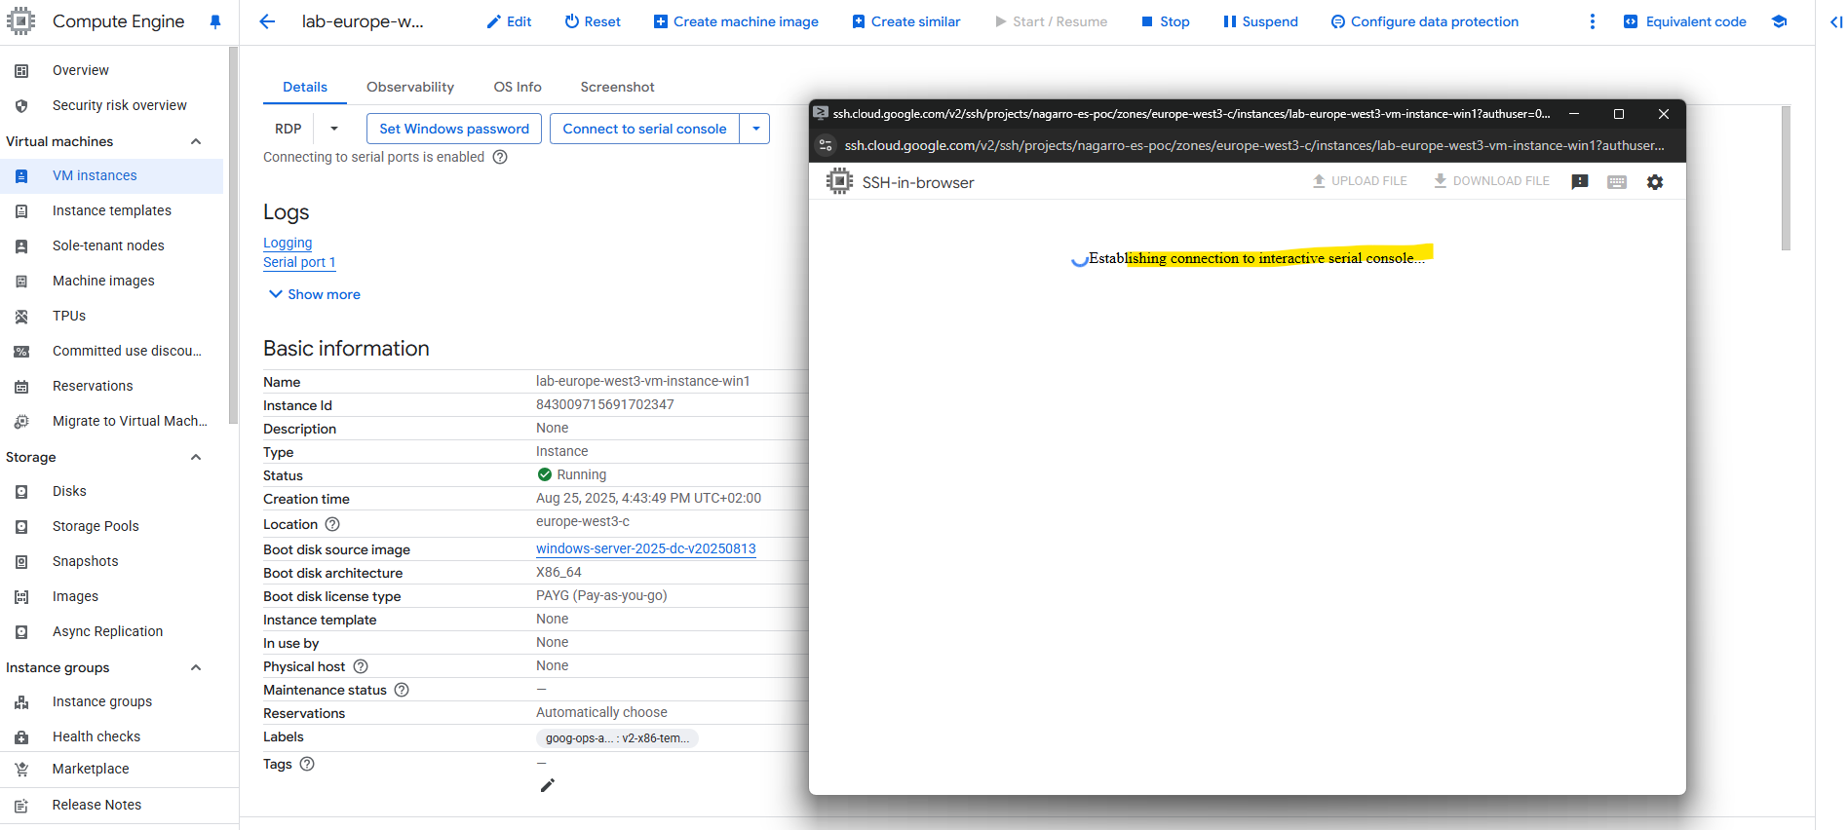
Task: Click the Location help icon
Action: (x=332, y=524)
